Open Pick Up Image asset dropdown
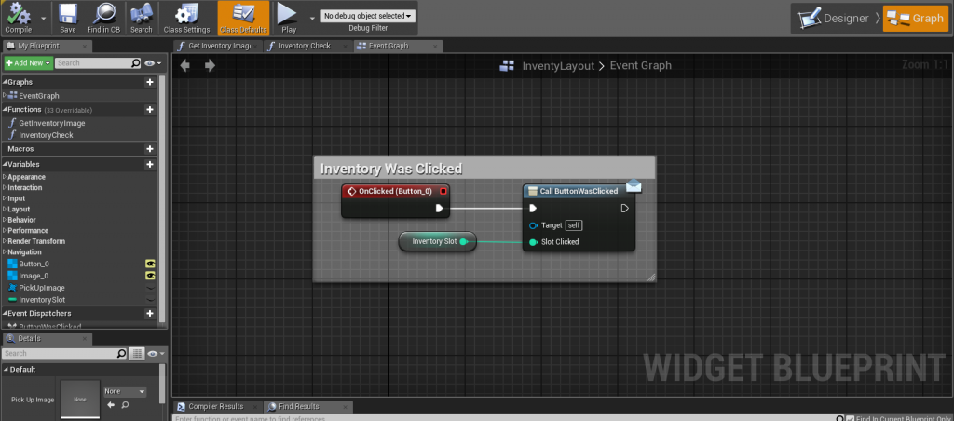954x421 pixels. pyautogui.click(x=125, y=392)
